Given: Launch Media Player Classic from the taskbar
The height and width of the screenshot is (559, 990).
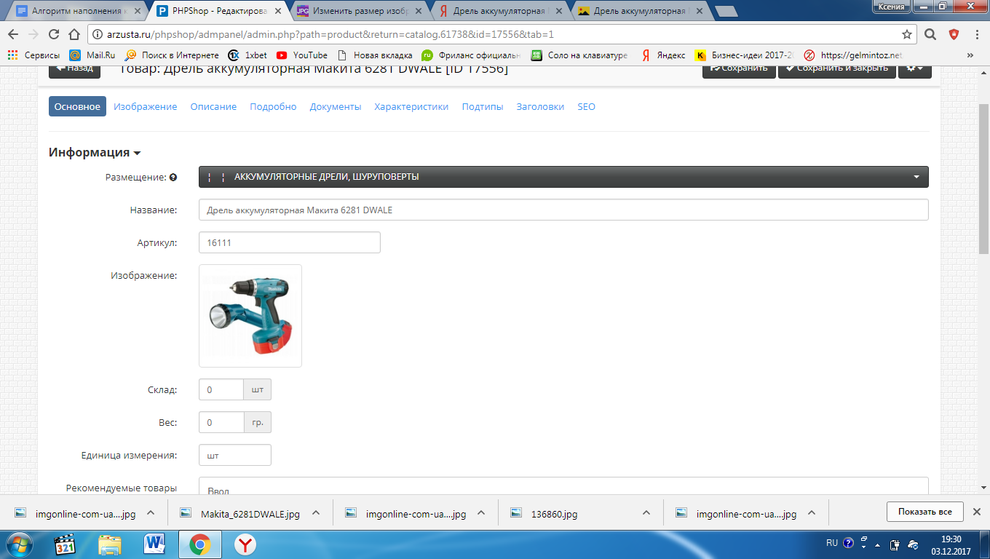Looking at the screenshot, I should click(x=66, y=544).
